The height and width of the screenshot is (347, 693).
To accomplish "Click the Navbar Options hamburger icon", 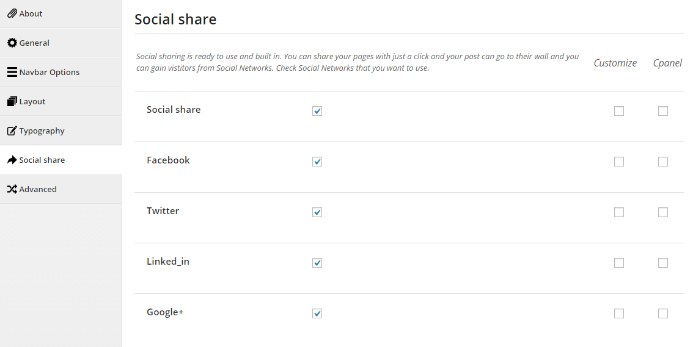I will (12, 72).
